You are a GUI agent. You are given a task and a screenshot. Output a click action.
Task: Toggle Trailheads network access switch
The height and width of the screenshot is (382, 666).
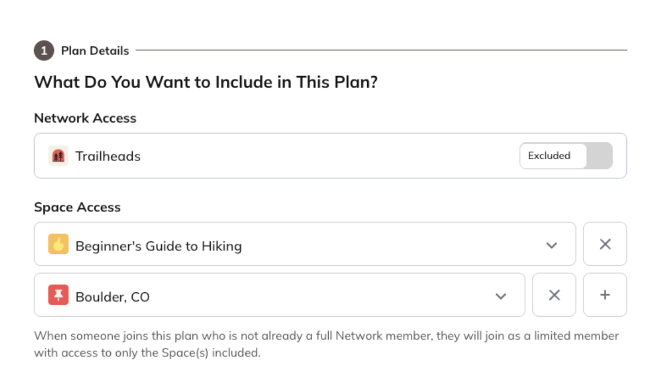[x=565, y=156]
